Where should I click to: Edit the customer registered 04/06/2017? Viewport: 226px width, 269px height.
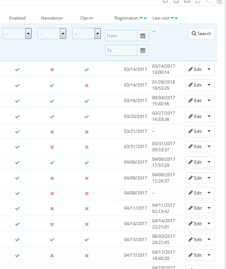(195, 162)
